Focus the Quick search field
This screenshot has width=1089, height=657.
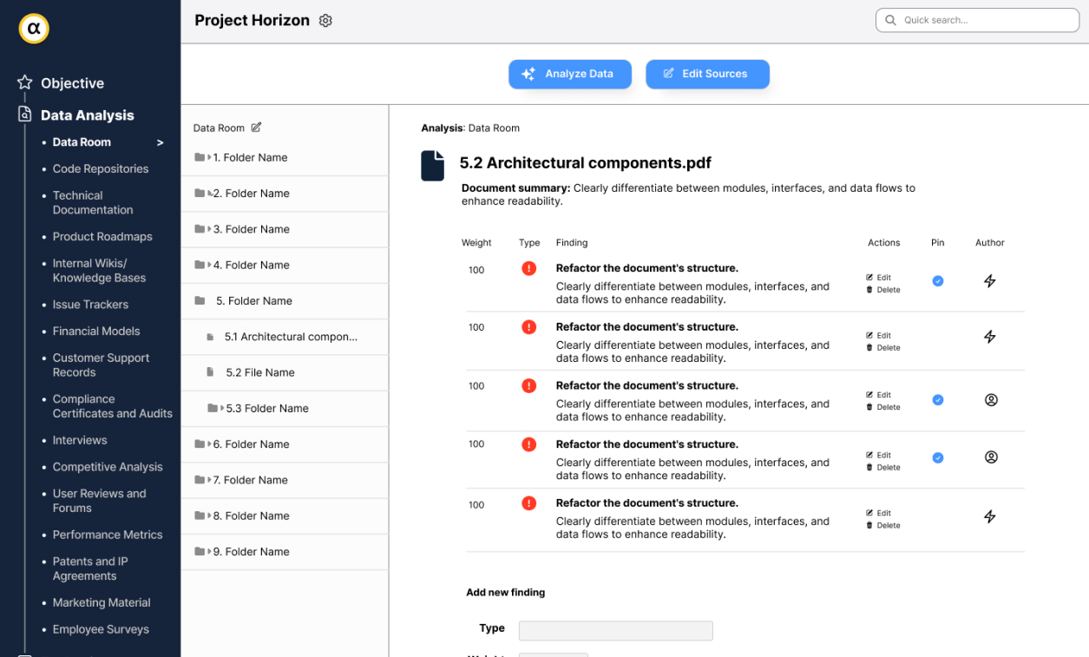[977, 20]
